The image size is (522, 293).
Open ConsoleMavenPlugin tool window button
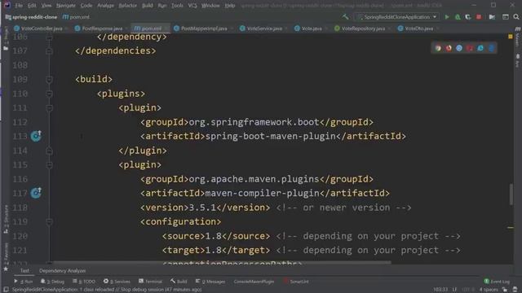click(254, 282)
